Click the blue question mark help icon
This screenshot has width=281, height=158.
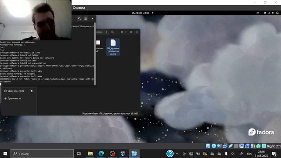[x=170, y=154]
